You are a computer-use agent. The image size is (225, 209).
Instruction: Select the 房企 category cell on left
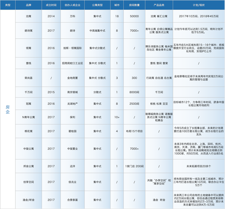[8, 109]
